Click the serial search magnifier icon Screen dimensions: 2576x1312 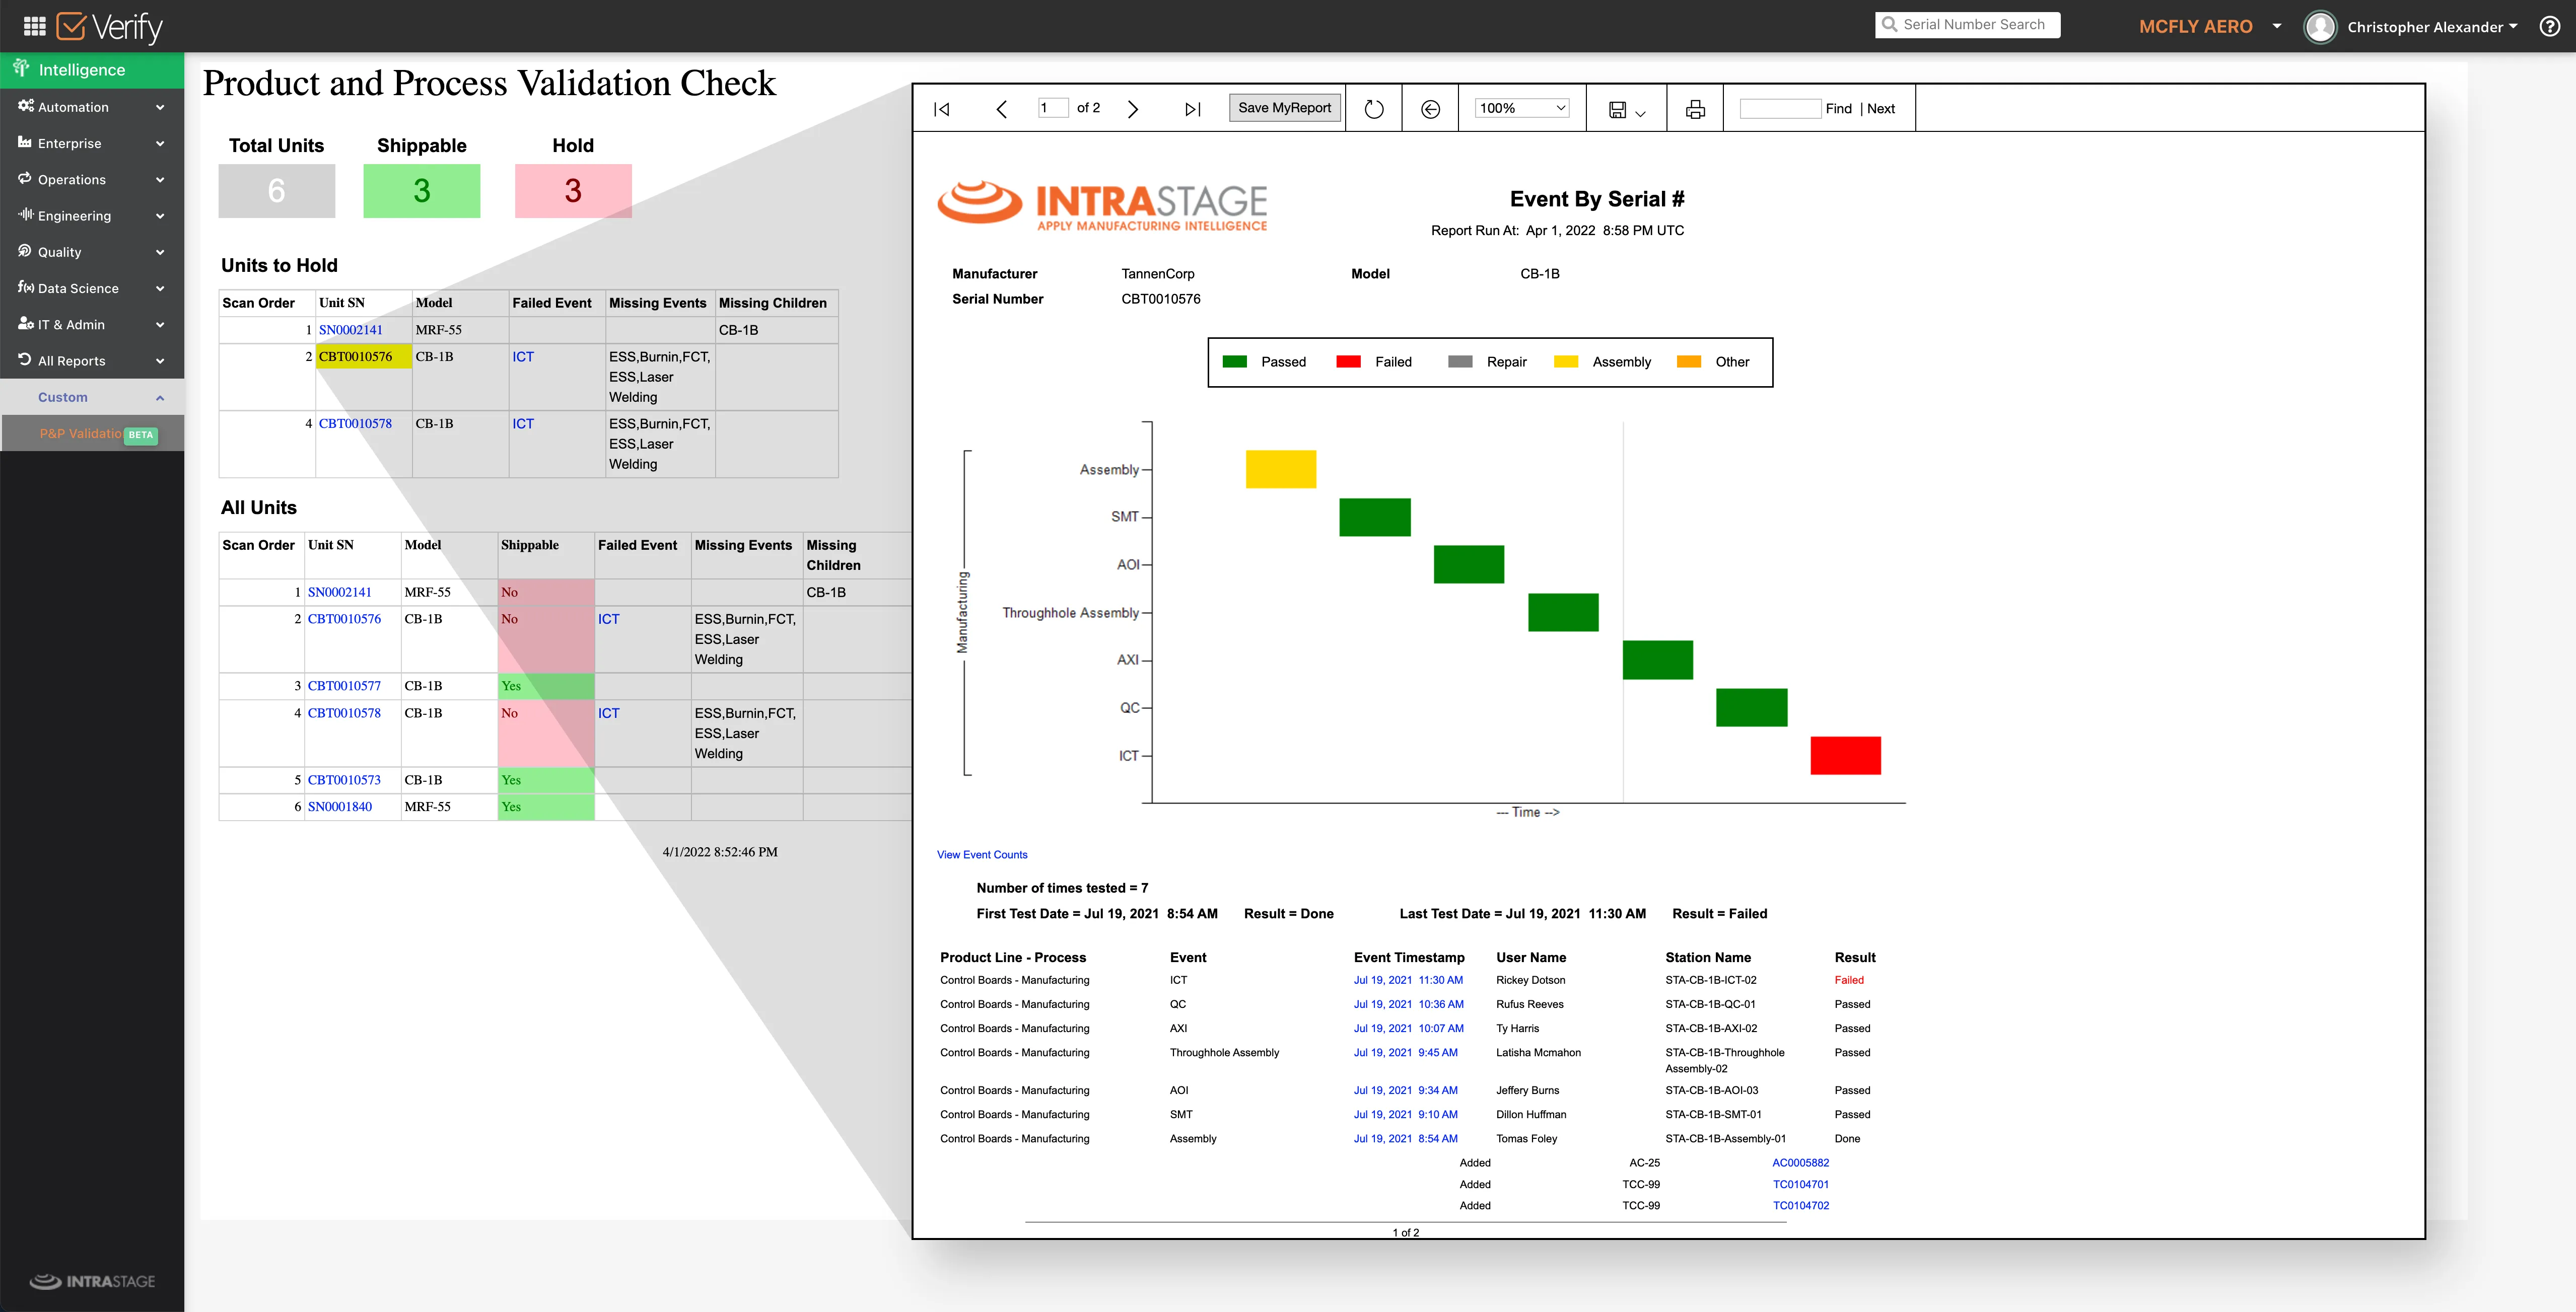coord(1889,24)
